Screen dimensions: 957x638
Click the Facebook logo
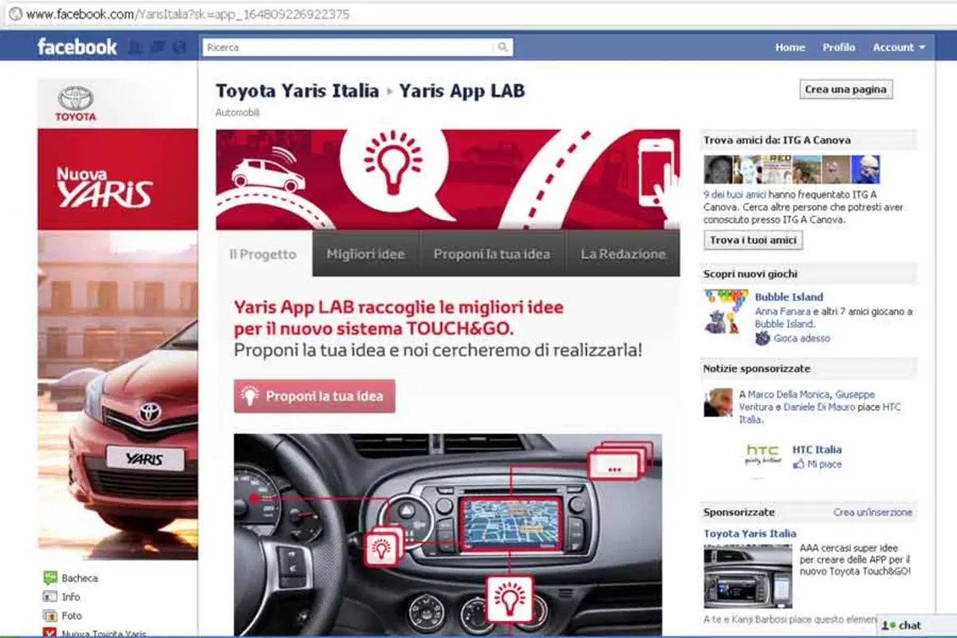[77, 47]
